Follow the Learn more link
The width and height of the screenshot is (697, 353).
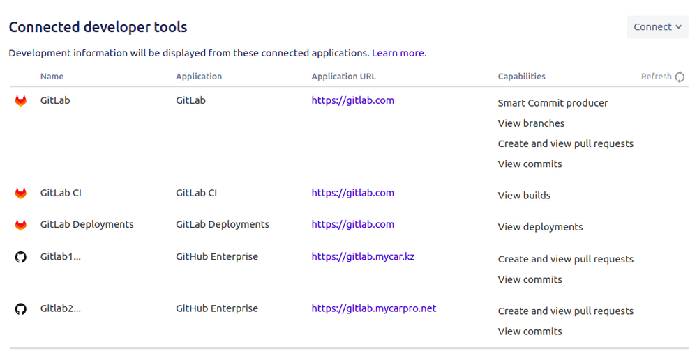[398, 53]
